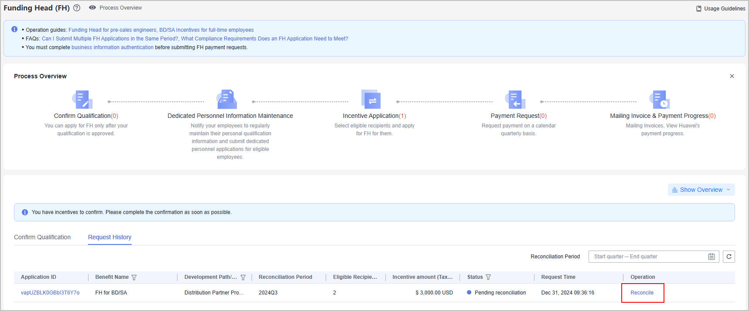The width and height of the screenshot is (749, 311).
Task: Open the Benefit Name column filter
Action: [134, 277]
